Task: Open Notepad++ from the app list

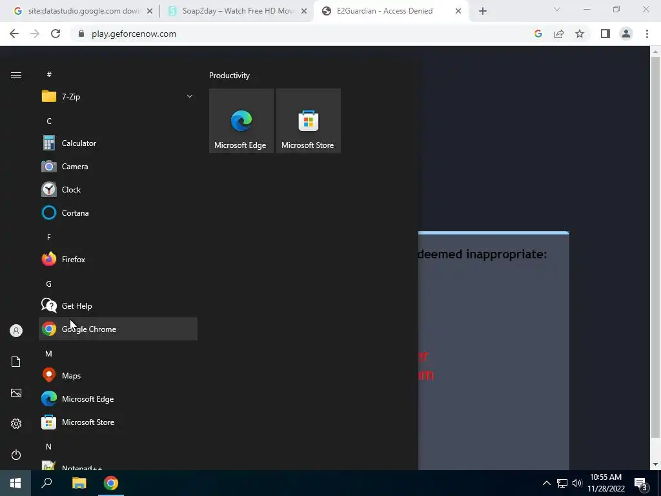Action: 118,465
